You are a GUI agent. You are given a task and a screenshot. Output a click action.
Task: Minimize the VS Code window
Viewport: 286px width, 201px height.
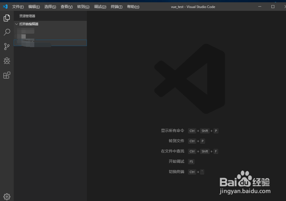point(260,7)
